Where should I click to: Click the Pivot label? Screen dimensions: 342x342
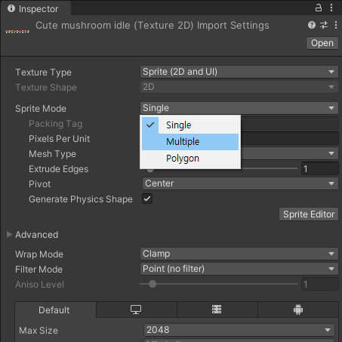tap(39, 184)
